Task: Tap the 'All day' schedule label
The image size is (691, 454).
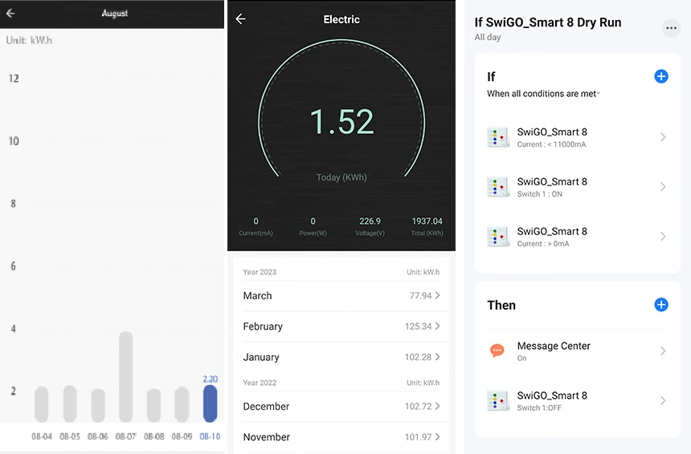Action: [488, 38]
